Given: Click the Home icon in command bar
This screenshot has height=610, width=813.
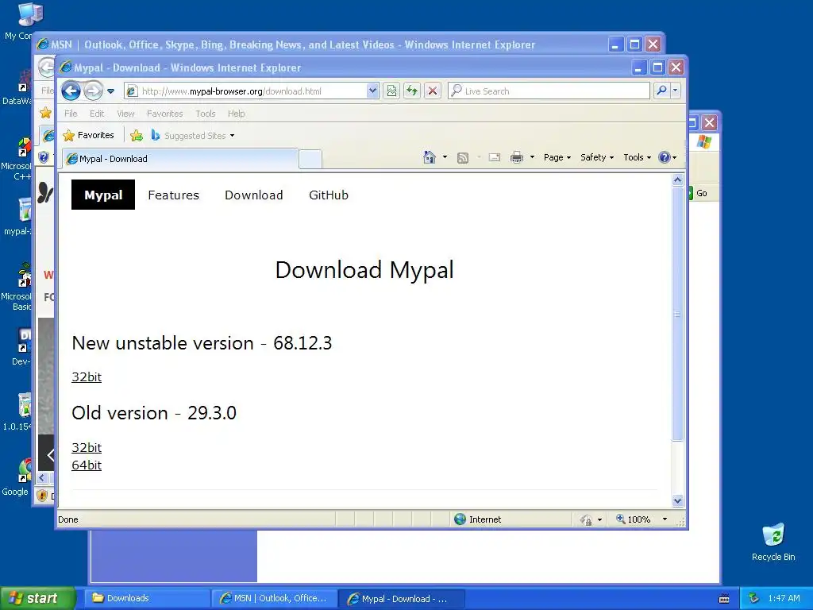Looking at the screenshot, I should click(x=430, y=157).
